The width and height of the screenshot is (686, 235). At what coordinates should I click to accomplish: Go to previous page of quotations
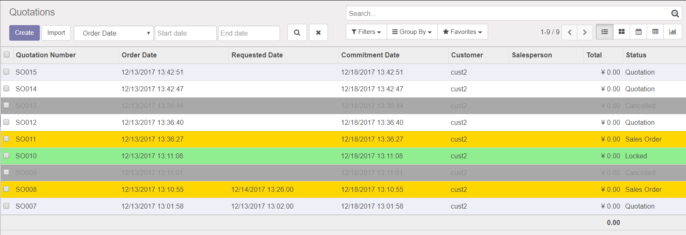(x=569, y=32)
